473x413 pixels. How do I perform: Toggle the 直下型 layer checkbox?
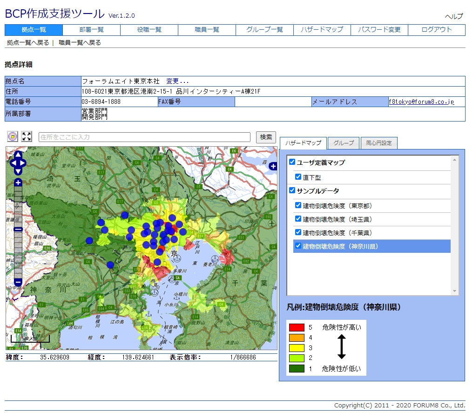click(298, 177)
